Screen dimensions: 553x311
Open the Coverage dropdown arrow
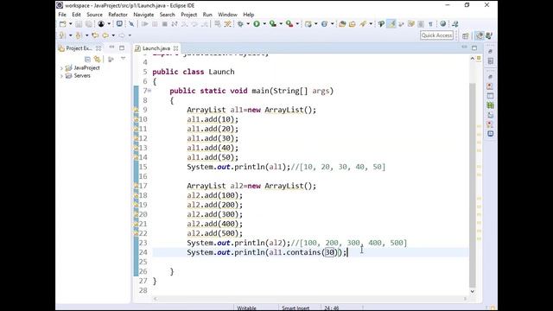click(281, 24)
